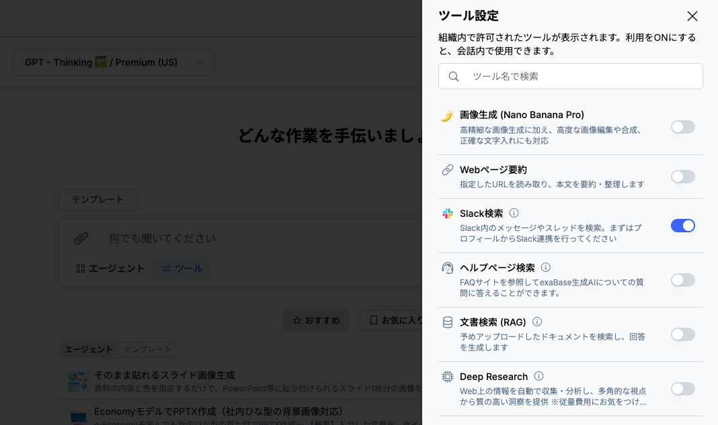Image resolution: width=718 pixels, height=425 pixels.
Task: Enable 画像生成 (Nano Banana Pro) toggle
Action: click(683, 127)
